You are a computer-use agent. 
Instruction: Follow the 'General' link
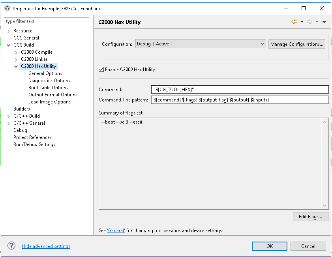click(116, 230)
